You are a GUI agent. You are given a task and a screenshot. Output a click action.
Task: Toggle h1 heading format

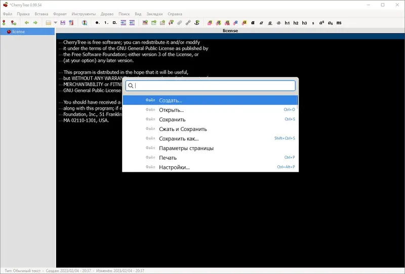click(x=287, y=23)
